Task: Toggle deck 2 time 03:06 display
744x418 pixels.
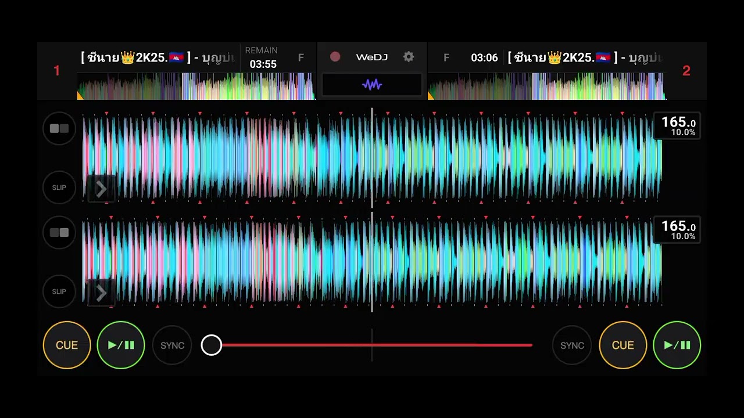Action: click(x=484, y=57)
